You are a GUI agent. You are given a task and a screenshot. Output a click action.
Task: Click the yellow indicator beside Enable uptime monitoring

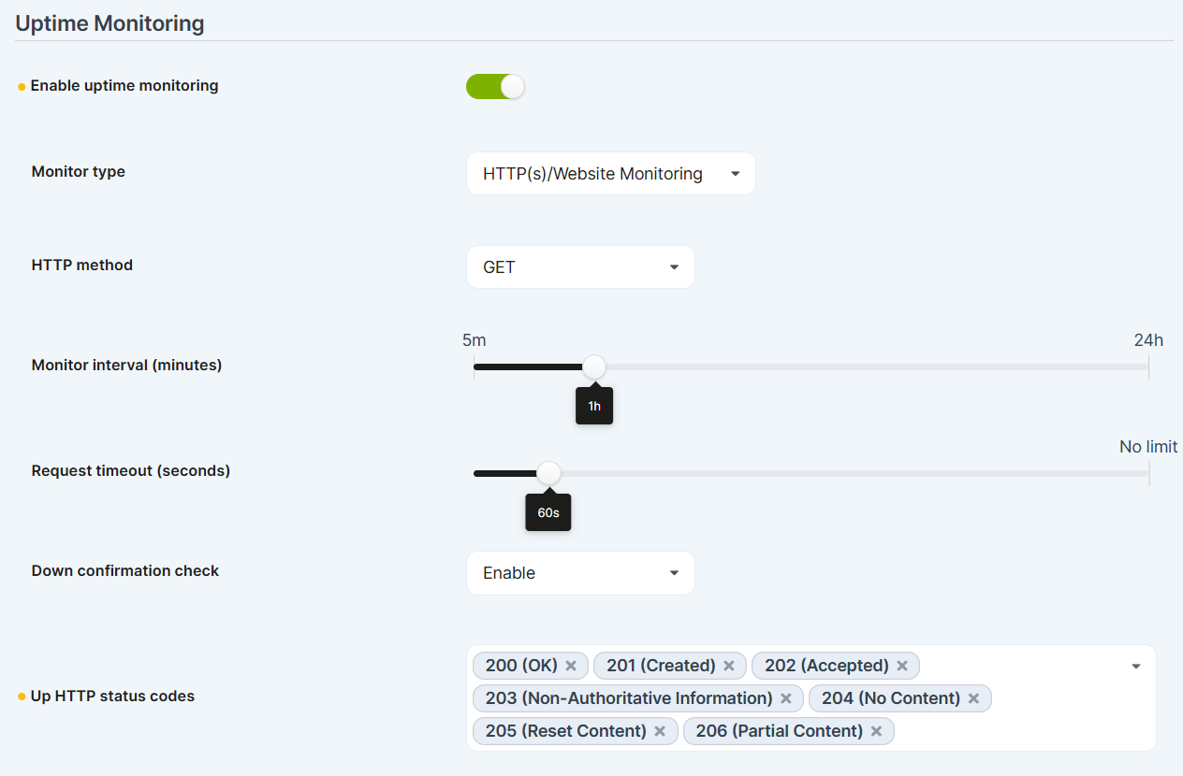tap(20, 85)
